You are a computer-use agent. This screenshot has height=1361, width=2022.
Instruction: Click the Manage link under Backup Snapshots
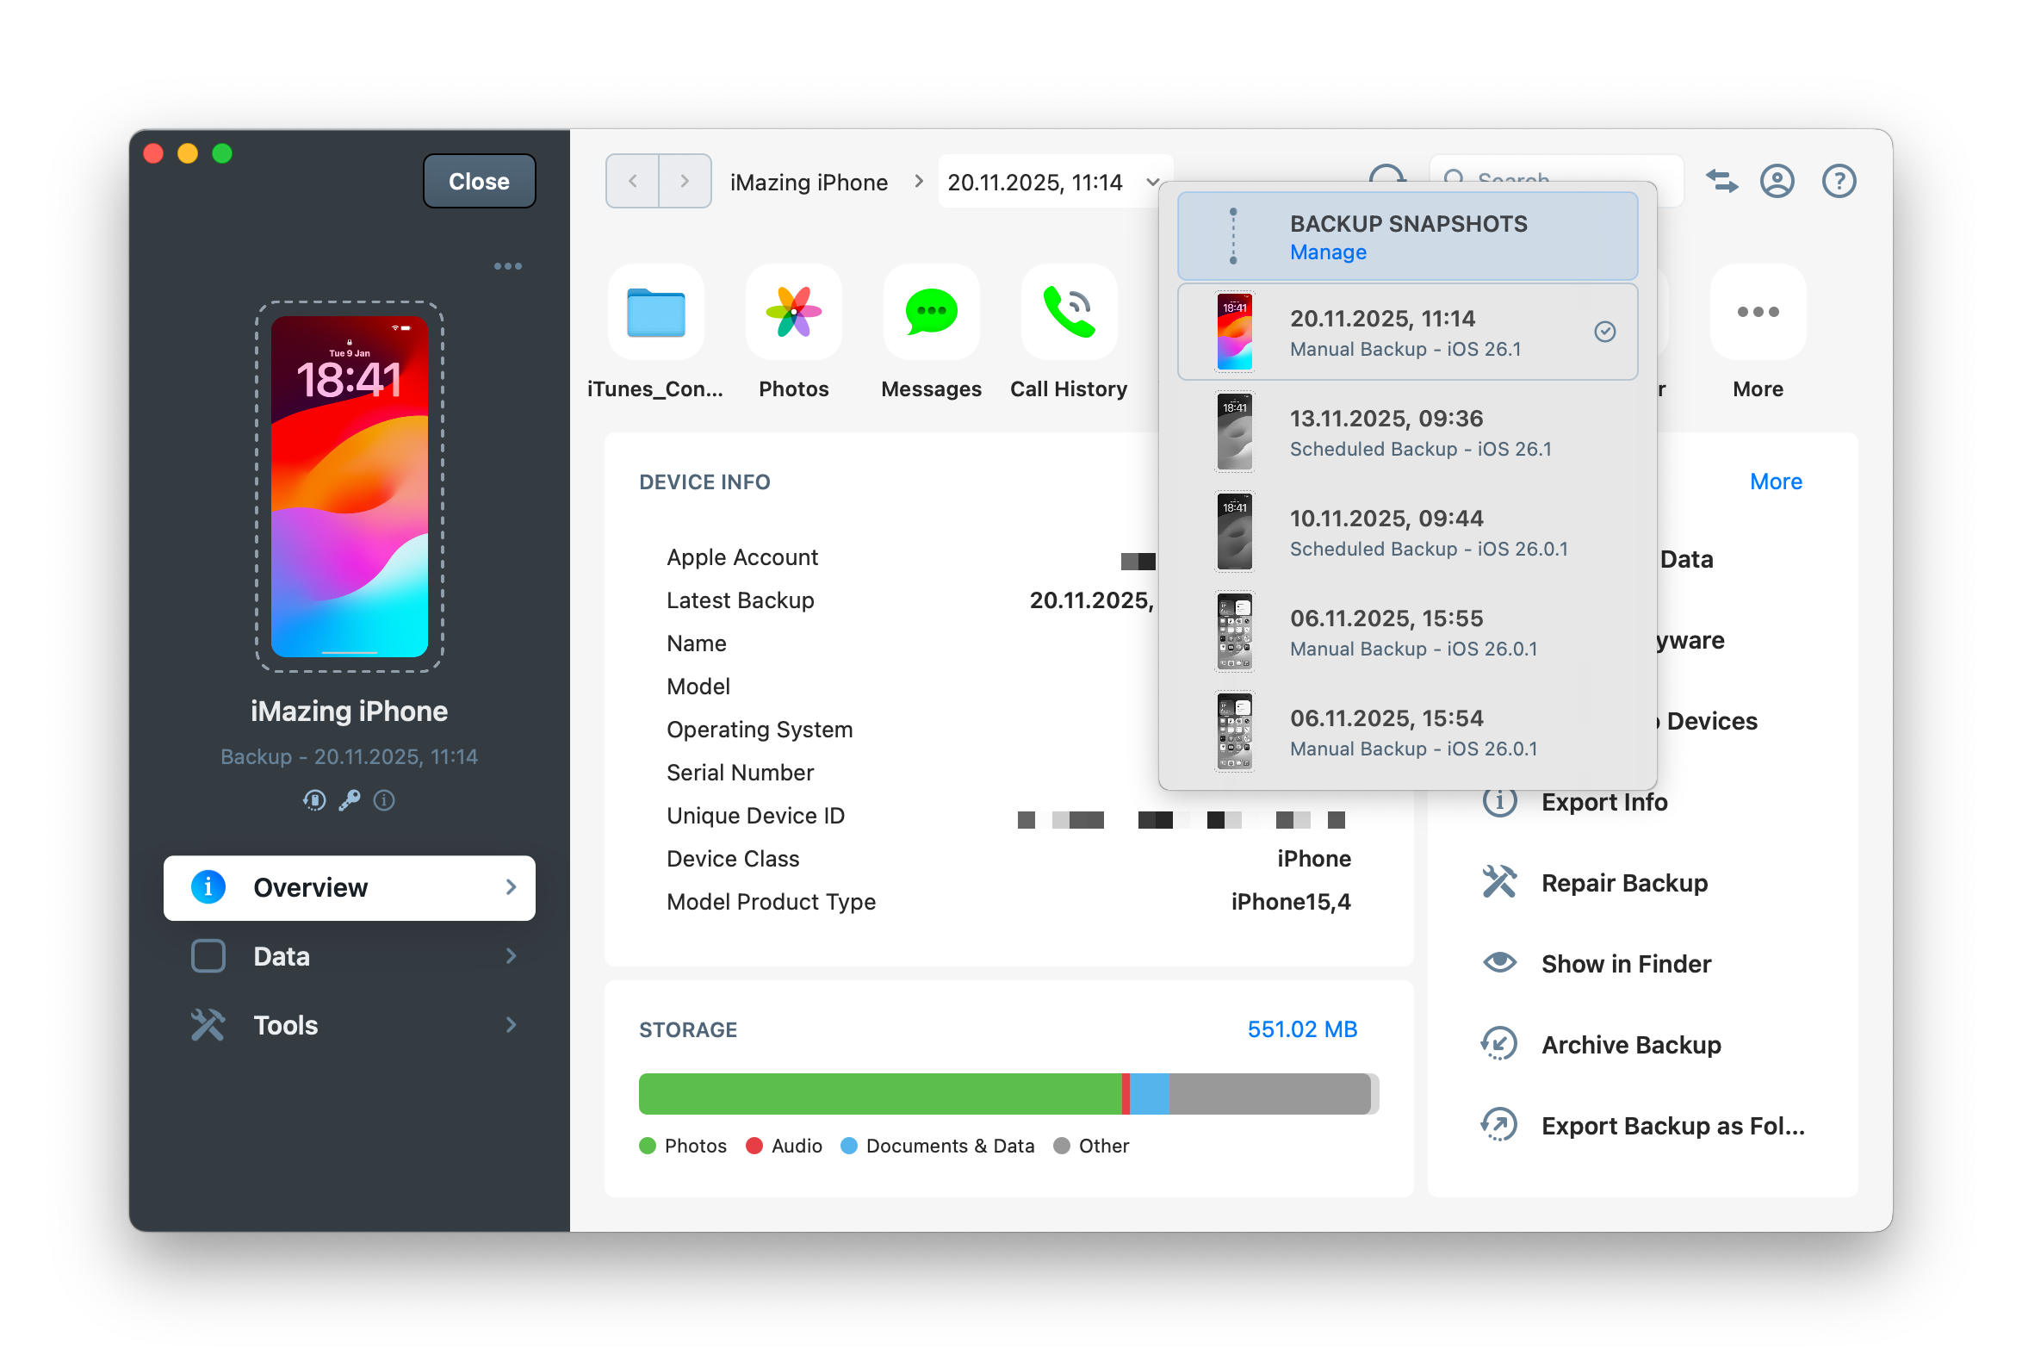coord(1328,252)
